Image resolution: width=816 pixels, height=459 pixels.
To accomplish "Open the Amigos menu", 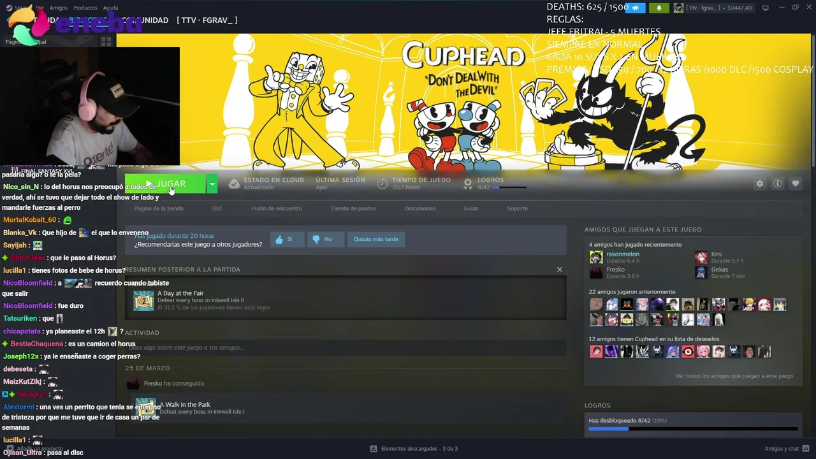I will [x=59, y=8].
